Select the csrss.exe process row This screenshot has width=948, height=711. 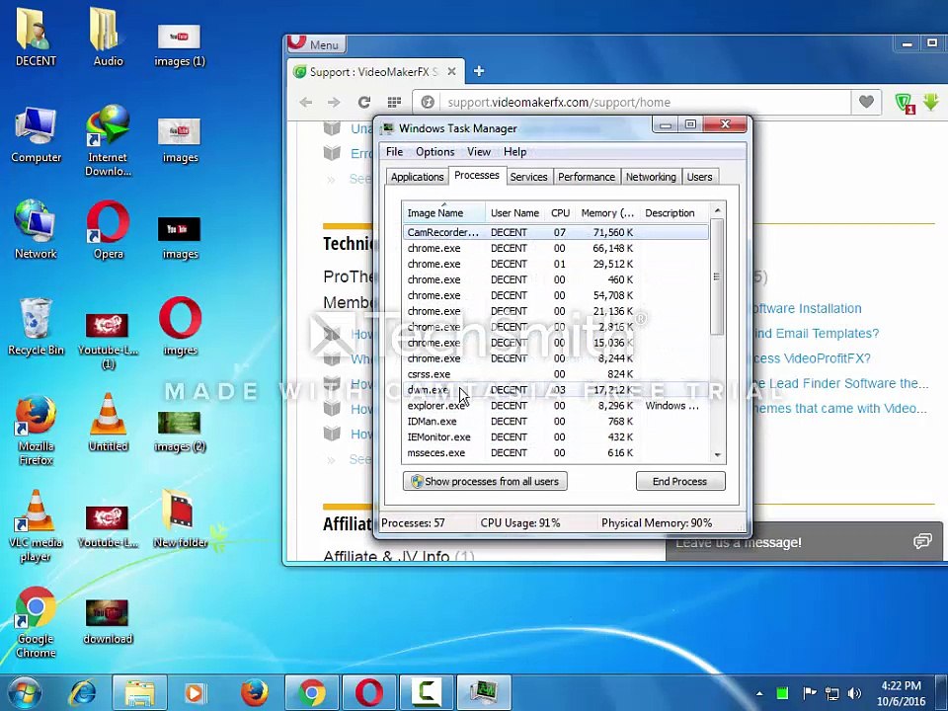coord(556,374)
